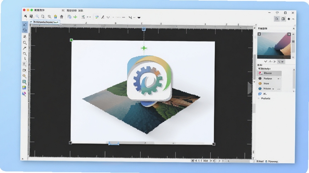
Task: Open the dropdown arrow on the dark gray swatch row
Action: tap(279, 79)
